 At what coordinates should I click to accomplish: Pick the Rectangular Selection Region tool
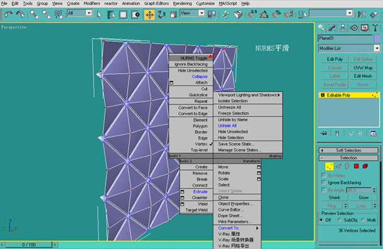coord(123,14)
